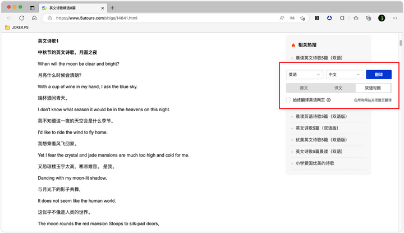Click the page vertical scrollbar thumb
Viewport: 404px width, 233px height.
(401, 43)
